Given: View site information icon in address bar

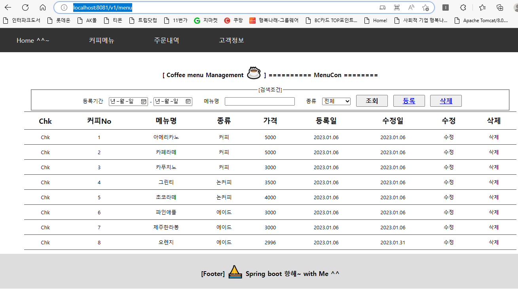Looking at the screenshot, I should [64, 8].
